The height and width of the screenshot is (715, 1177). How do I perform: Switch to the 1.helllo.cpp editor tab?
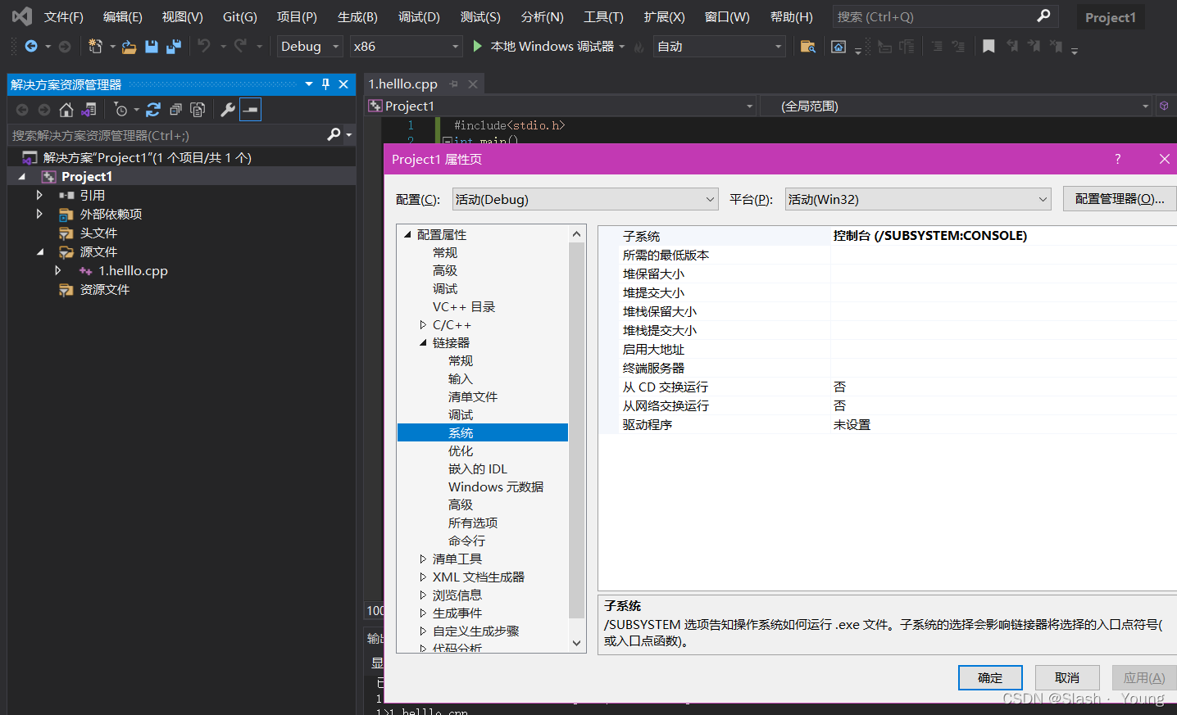402,84
